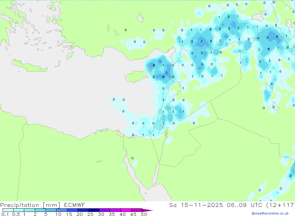295x216 pixels.
Task: Click the forecast offset '(12+117)'
Action: (281, 205)
